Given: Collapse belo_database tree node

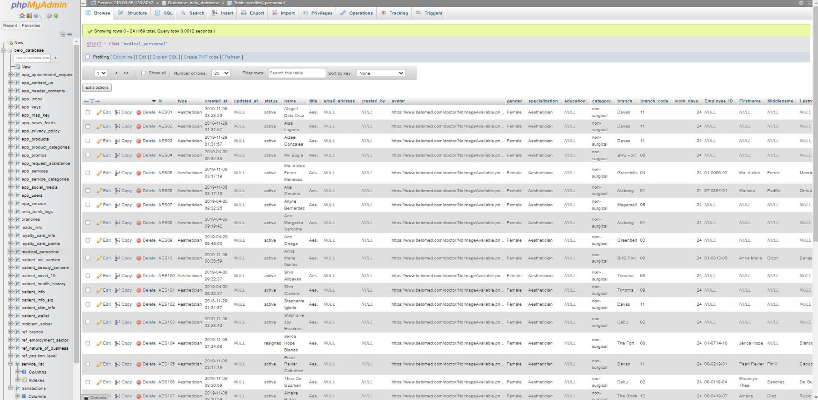Looking at the screenshot, I should 4,50.
